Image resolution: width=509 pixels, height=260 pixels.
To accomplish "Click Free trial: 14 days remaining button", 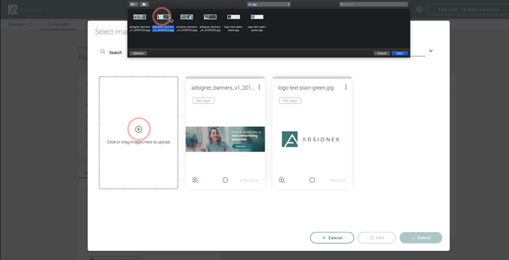I will (468, 10).
